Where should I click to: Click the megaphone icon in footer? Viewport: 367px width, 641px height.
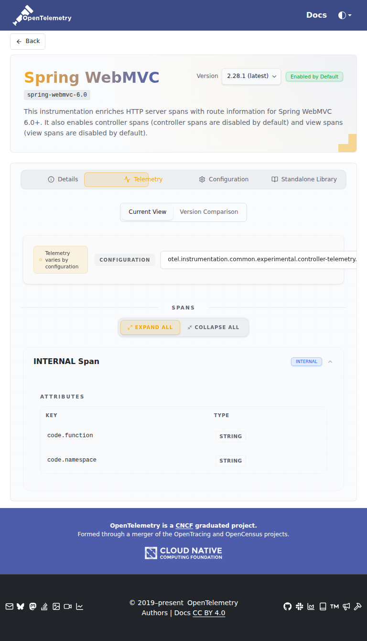pos(346,607)
